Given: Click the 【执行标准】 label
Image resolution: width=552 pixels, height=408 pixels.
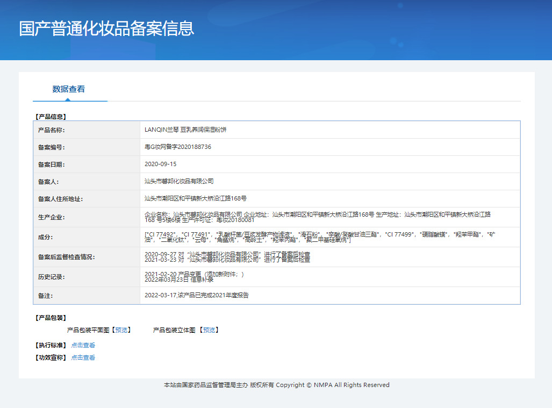Looking at the screenshot, I should point(51,345).
